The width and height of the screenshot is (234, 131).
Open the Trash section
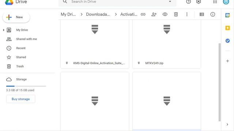[20, 66]
